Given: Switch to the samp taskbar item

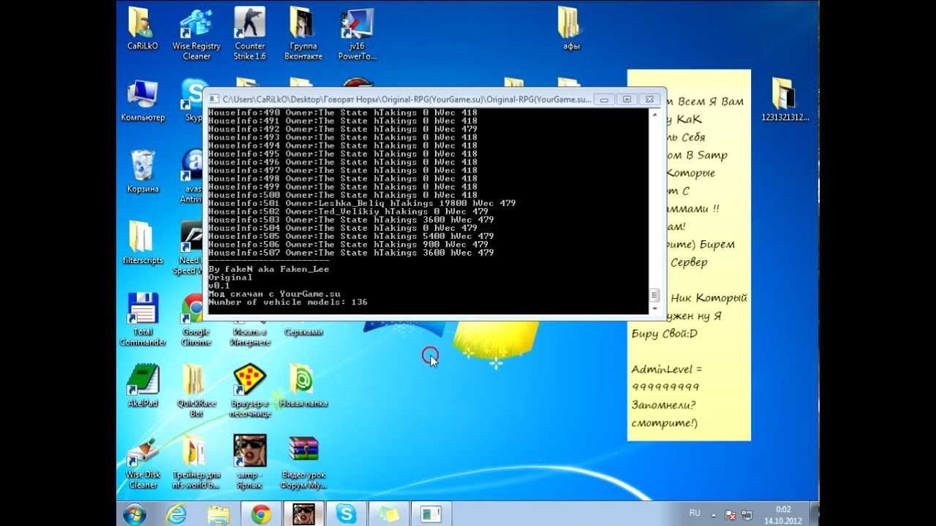Looking at the screenshot, I should click(x=303, y=514).
